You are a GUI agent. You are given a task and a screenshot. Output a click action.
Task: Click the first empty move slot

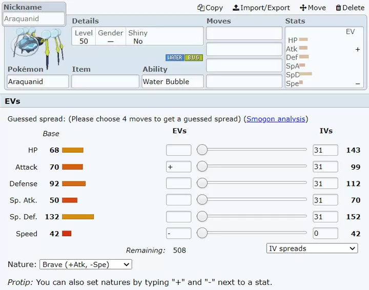[x=244, y=33]
